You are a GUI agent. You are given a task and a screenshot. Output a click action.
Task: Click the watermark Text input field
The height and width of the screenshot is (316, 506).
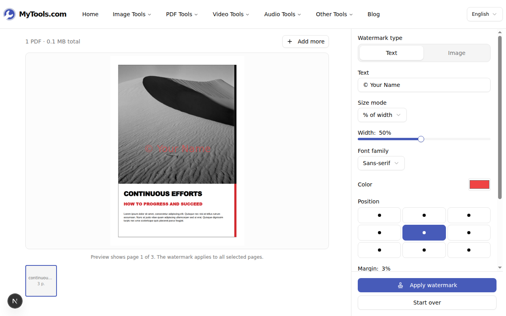[424, 85]
